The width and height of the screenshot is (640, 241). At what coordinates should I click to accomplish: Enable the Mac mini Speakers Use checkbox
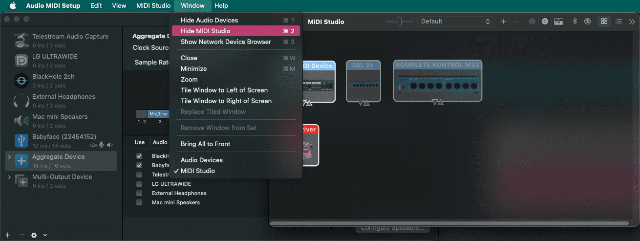tap(139, 202)
